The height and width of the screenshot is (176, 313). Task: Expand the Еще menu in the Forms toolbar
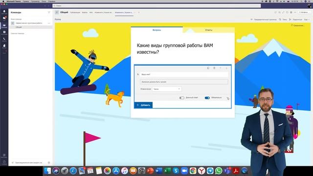(x=307, y=20)
